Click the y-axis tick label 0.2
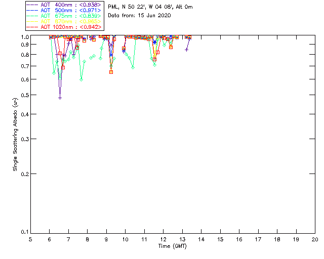The width and height of the screenshot is (324, 259). [x=23, y=174]
